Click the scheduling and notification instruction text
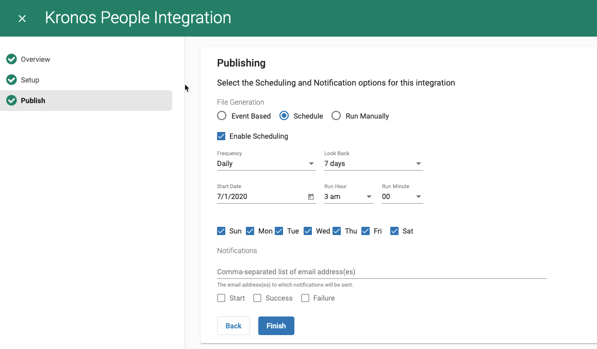597x349 pixels. click(x=336, y=83)
